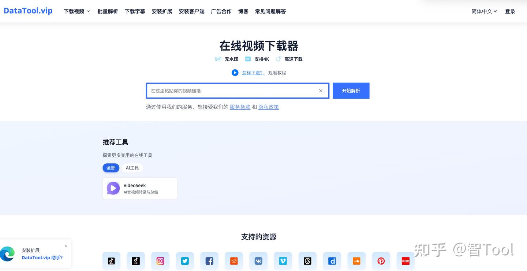Screen dimensions: 527x271
Task: Open the VK resource icon
Action: (258, 261)
